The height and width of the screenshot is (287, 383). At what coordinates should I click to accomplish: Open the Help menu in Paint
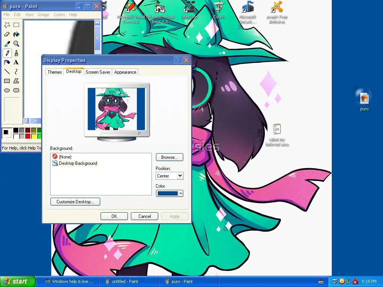[73, 15]
